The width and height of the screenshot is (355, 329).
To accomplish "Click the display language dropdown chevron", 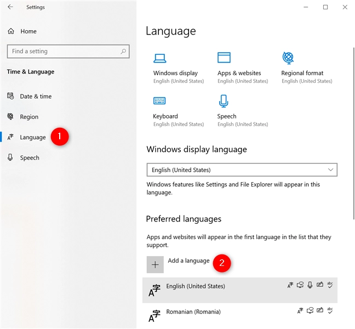I will coord(330,169).
